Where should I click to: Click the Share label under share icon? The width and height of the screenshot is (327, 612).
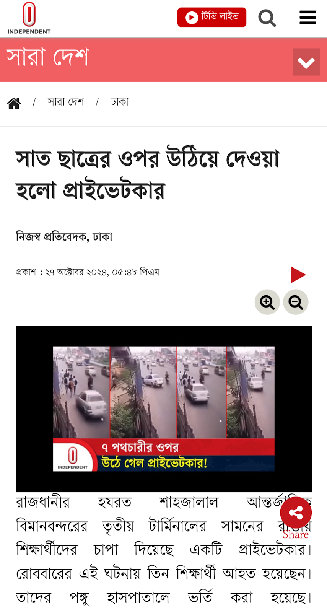(296, 535)
